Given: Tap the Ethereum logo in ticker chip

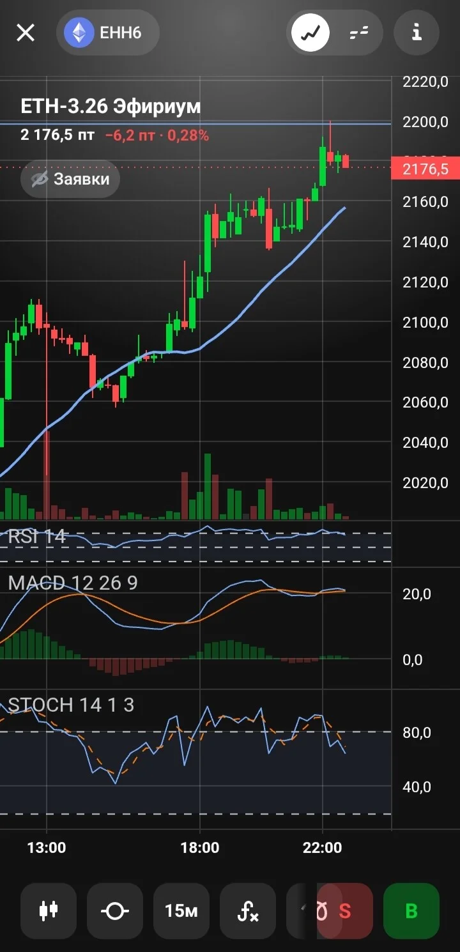Looking at the screenshot, I should click(79, 33).
